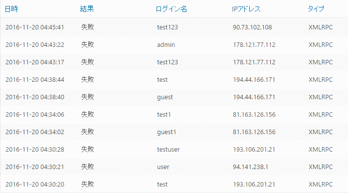Select IP 194.44.166.171 in 04:38:44 row
Image resolution: width=348 pixels, height=193 pixels.
click(x=254, y=79)
